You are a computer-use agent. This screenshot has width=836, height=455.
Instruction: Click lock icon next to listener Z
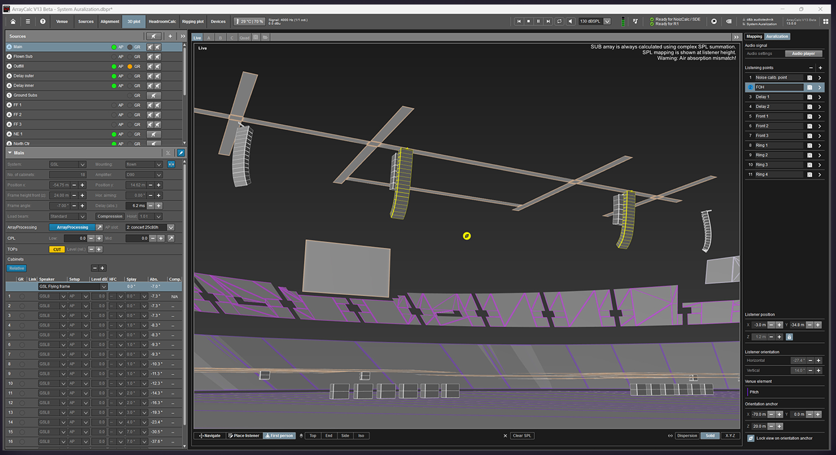pos(789,337)
